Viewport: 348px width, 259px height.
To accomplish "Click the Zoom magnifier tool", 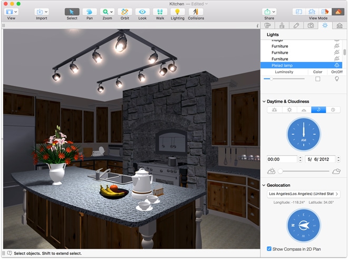I will click(105, 12).
